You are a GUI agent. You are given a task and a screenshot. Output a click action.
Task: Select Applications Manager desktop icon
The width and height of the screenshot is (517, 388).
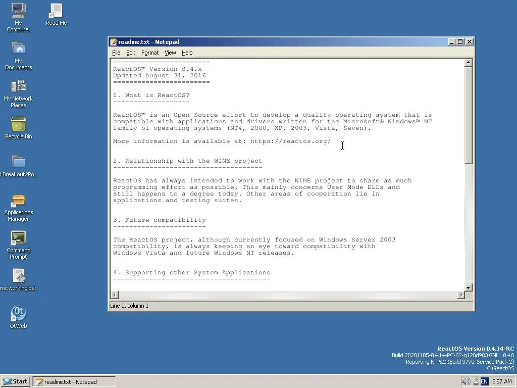(x=19, y=207)
